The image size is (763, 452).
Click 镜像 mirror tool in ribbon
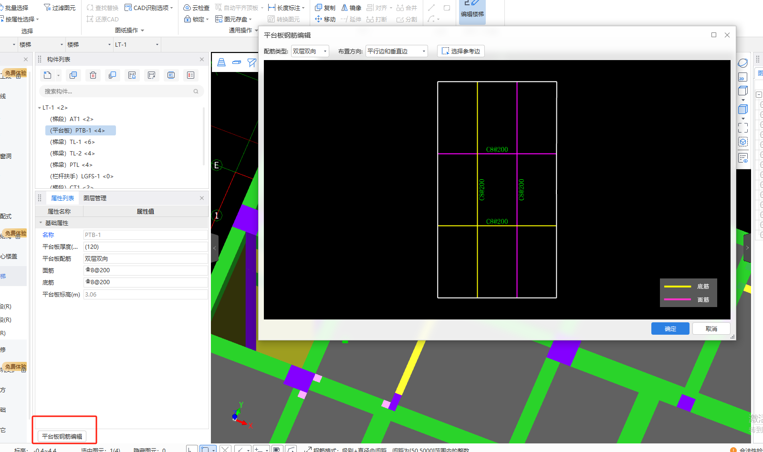pos(351,8)
